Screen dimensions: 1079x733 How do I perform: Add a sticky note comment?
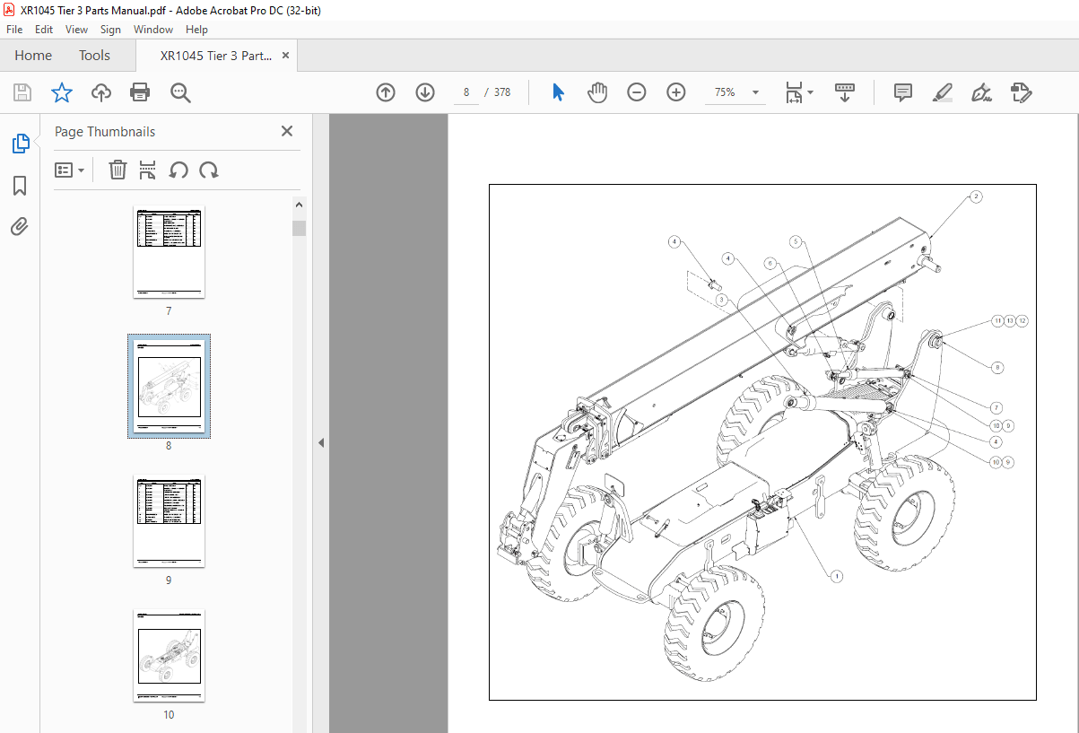(x=902, y=92)
